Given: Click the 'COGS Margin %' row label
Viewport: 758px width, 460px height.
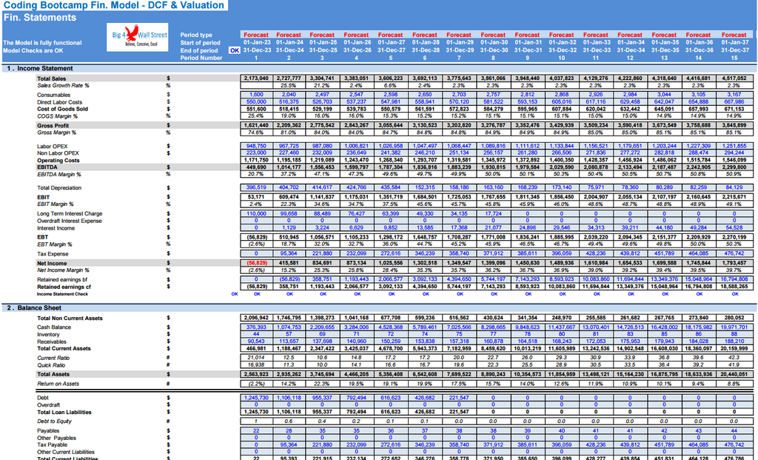Looking at the screenshot, I should click(57, 116).
